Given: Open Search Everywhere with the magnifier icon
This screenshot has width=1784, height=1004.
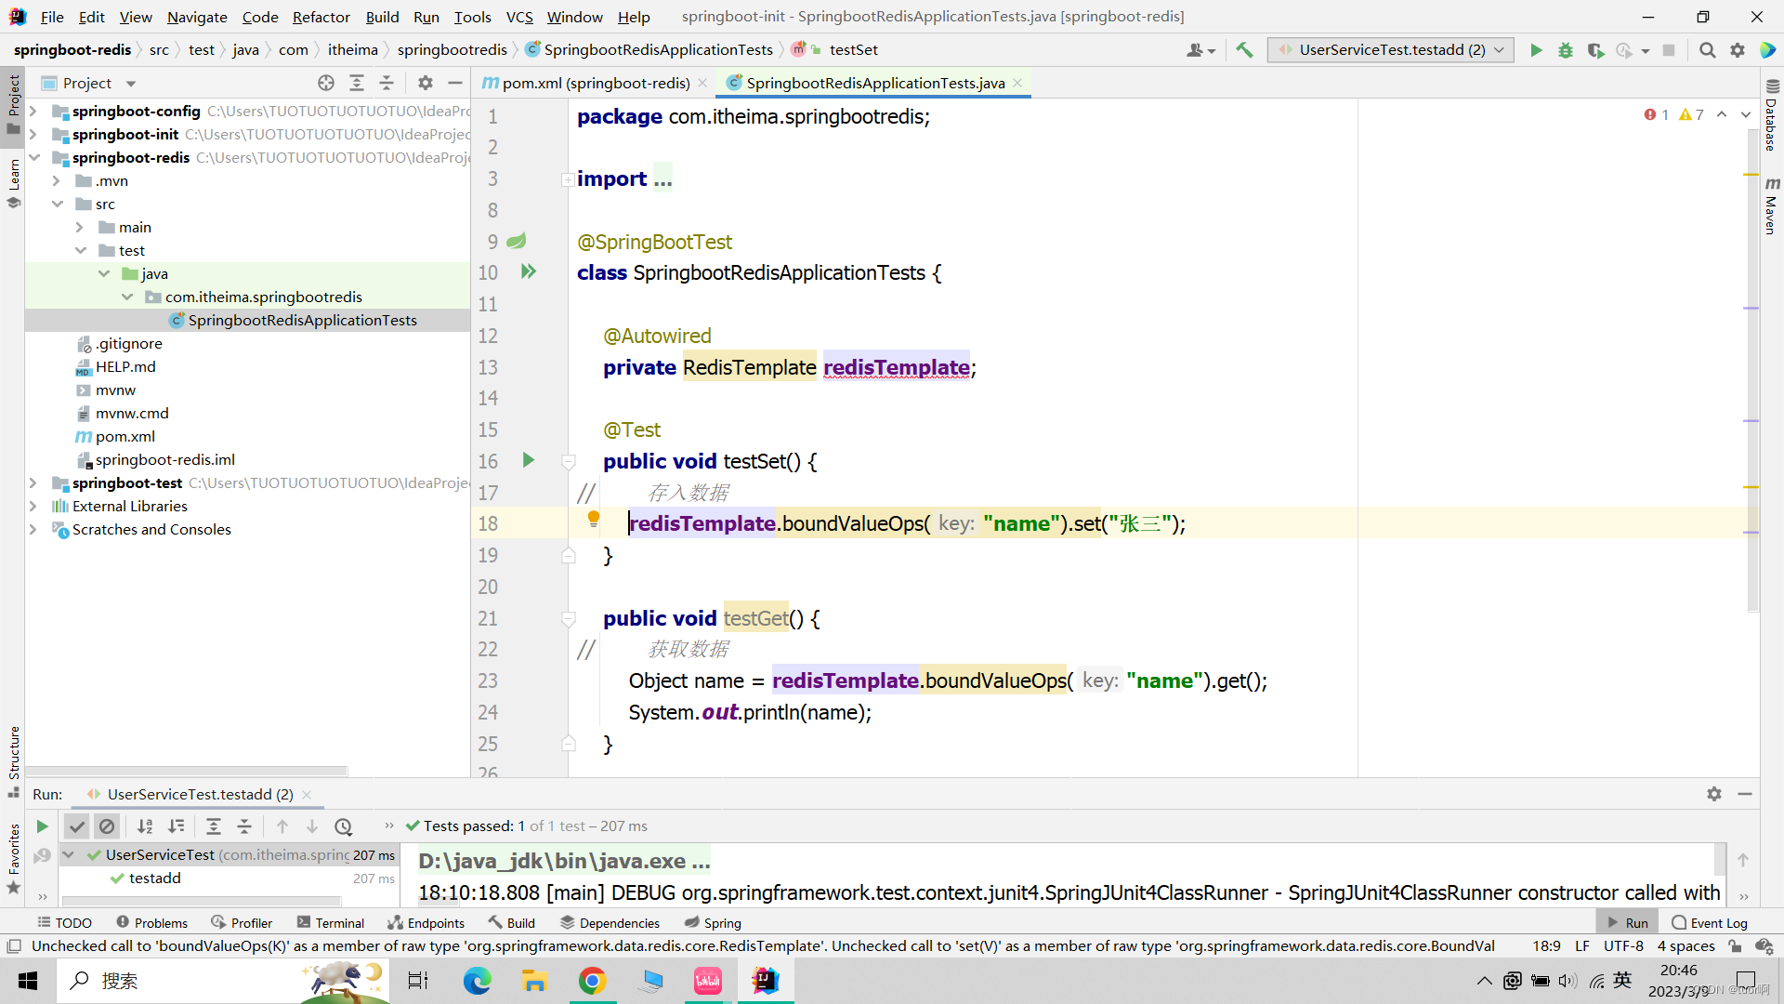Looking at the screenshot, I should (x=1708, y=50).
